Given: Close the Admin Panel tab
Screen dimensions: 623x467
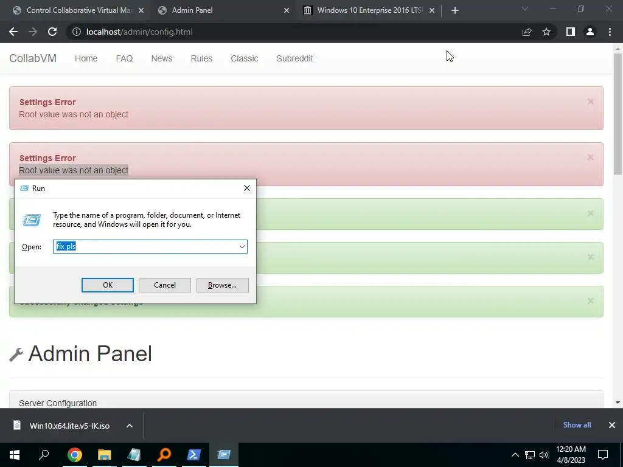Looking at the screenshot, I should click(x=287, y=10).
